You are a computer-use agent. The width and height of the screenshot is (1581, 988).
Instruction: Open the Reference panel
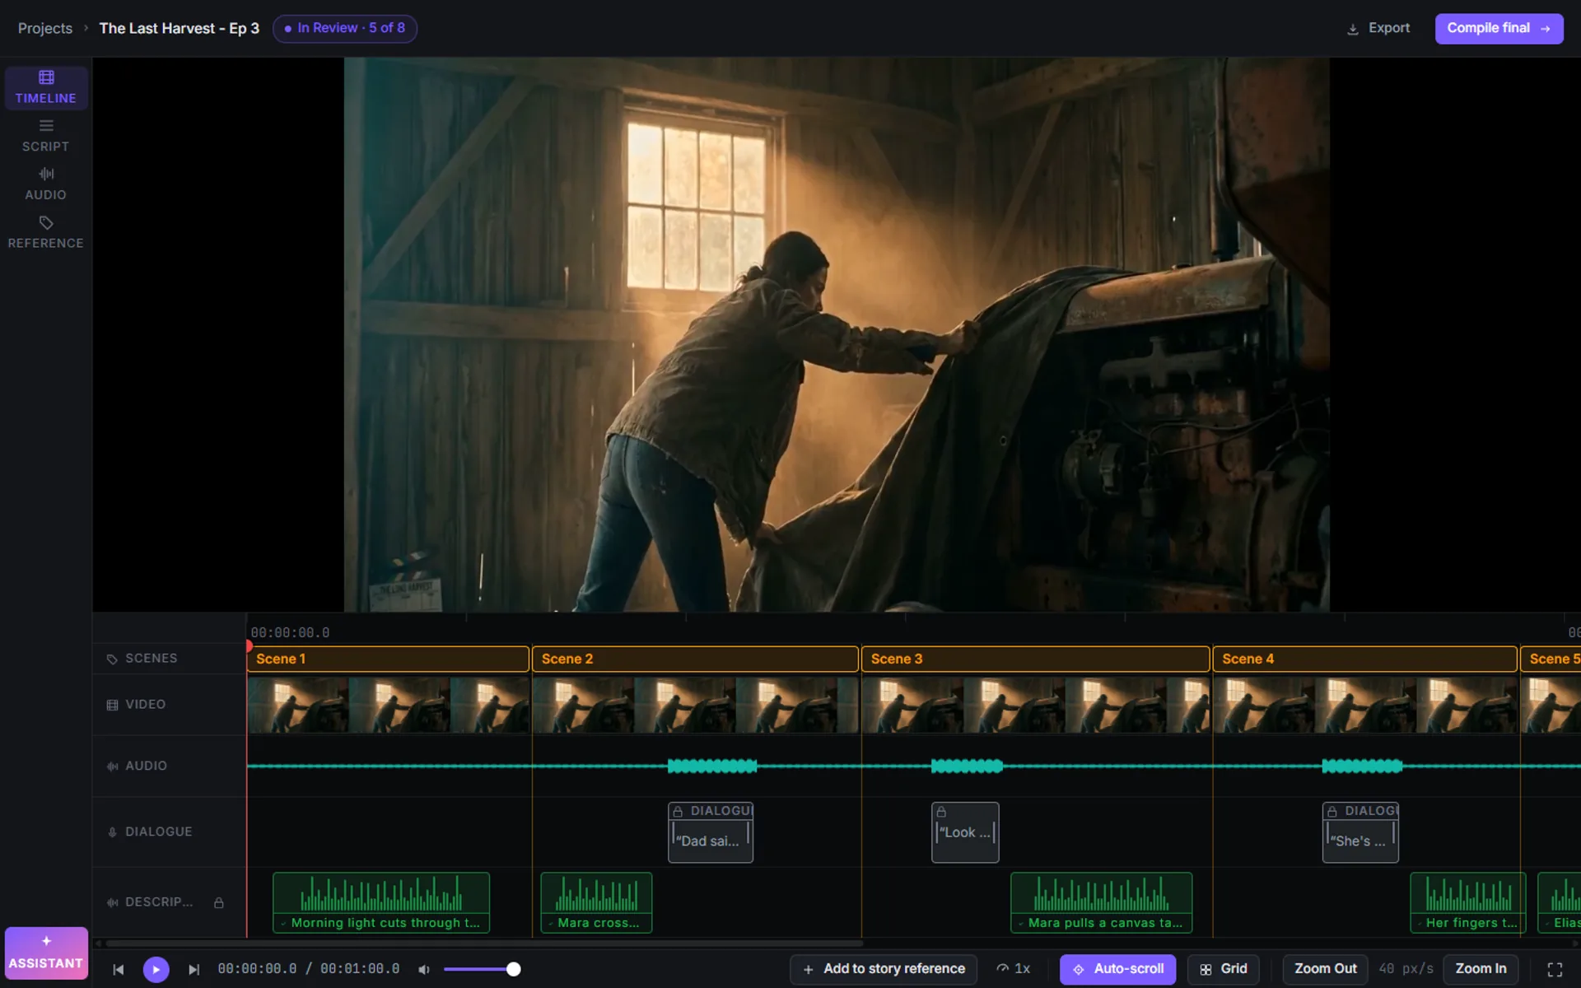(x=46, y=233)
